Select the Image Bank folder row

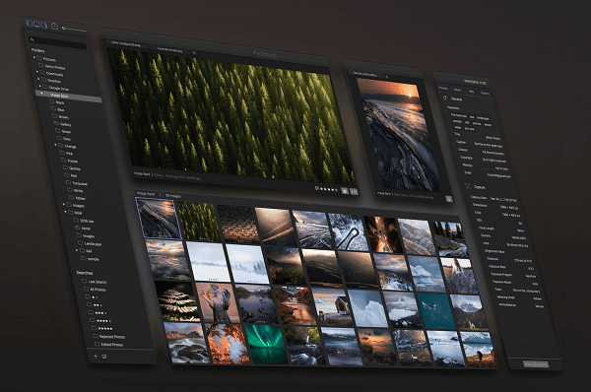pos(69,97)
